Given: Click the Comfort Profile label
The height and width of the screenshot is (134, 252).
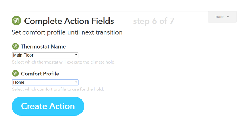Looking at the screenshot, I should point(40,74).
